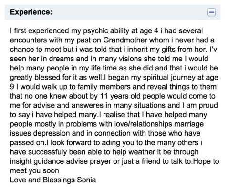Click the word Grandmother in the paragraph
The height and width of the screenshot is (190, 228).
click(x=125, y=40)
